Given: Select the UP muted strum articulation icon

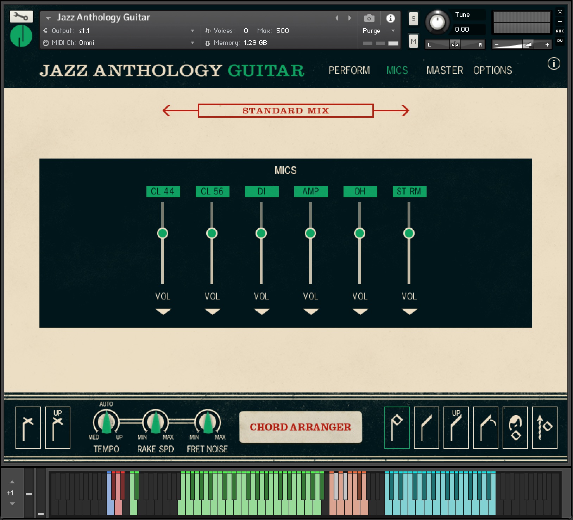Looking at the screenshot, I should pyautogui.click(x=58, y=427).
